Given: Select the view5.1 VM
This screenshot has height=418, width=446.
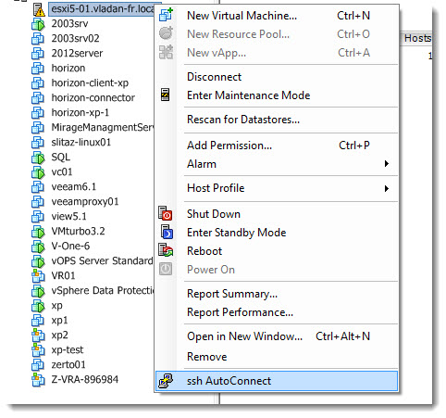Looking at the screenshot, I should click(68, 216).
